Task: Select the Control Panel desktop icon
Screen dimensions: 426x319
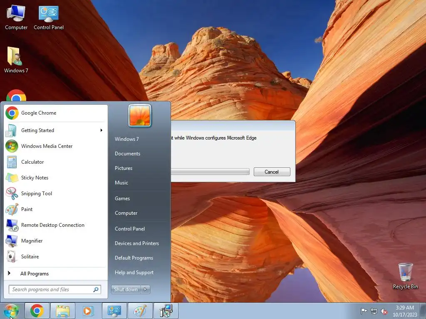Action: coord(49,17)
